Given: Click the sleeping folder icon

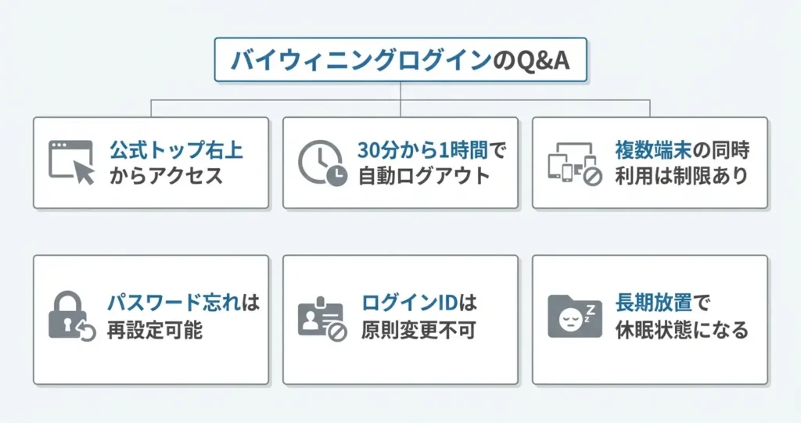Looking at the screenshot, I should point(570,317).
